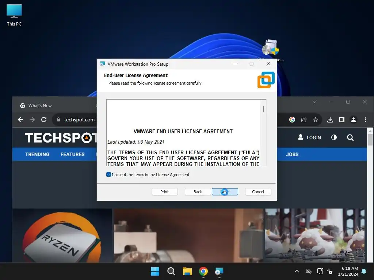Go back in Chrome browser
374x280 pixels.
[20, 120]
